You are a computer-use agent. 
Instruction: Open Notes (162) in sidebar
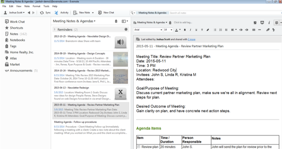[16, 34]
